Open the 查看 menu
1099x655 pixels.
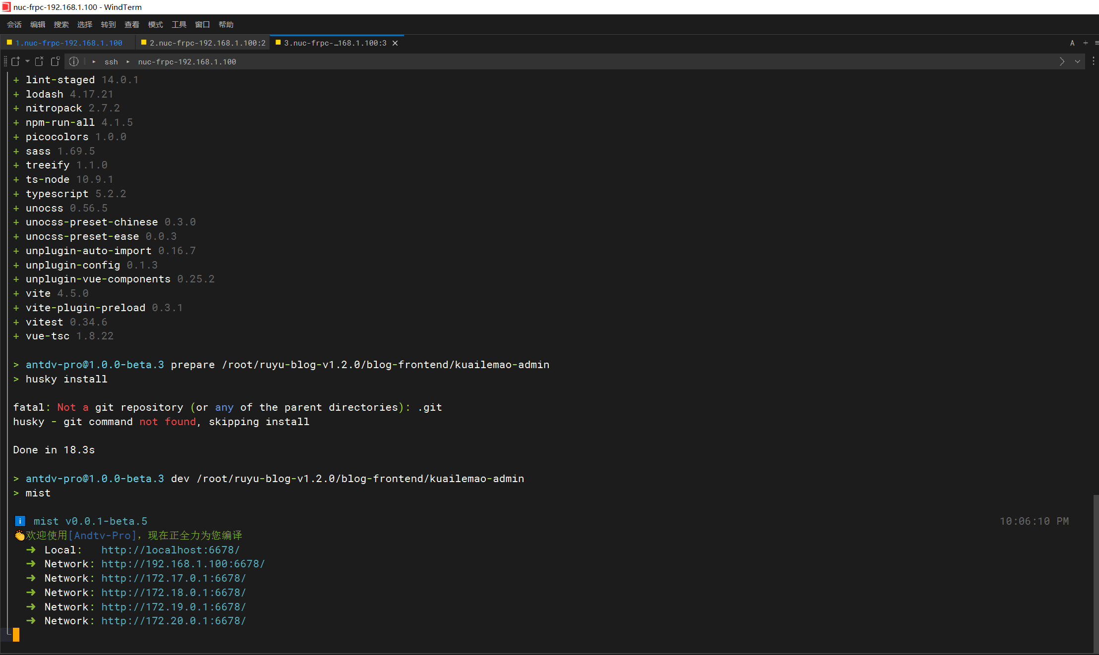click(x=132, y=24)
